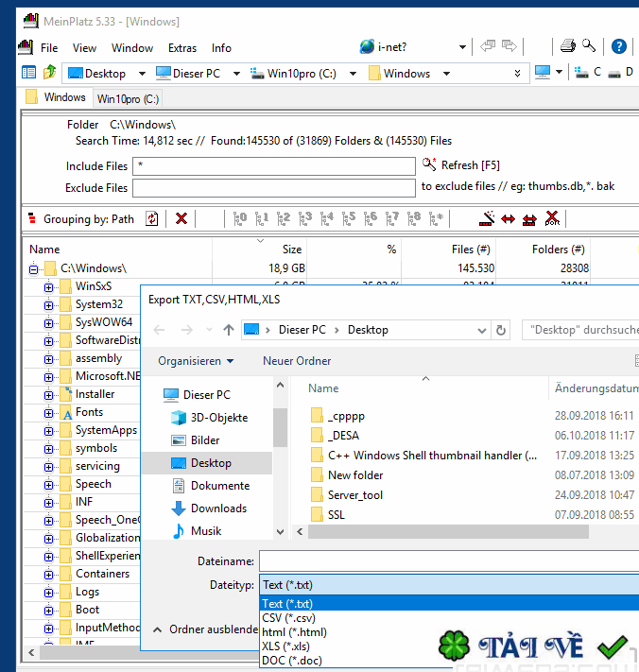Select Downloads in the dialog navigation pane
639x672 pixels.
point(218,508)
